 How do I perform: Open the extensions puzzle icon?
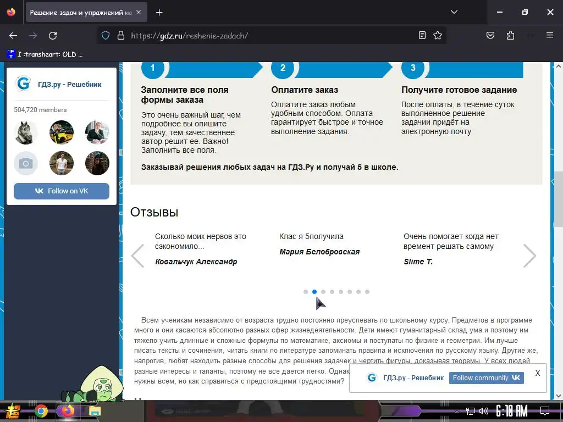pos(510,35)
